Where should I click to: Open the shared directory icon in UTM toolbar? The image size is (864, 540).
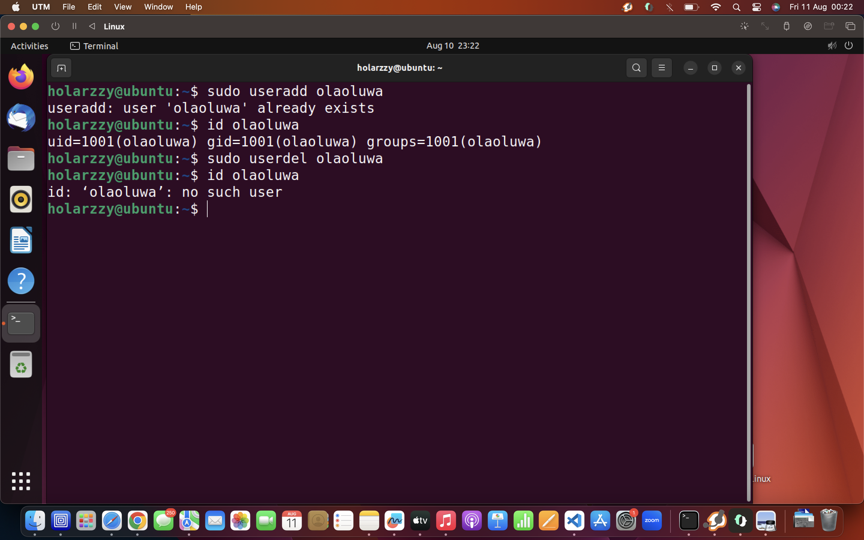829,26
